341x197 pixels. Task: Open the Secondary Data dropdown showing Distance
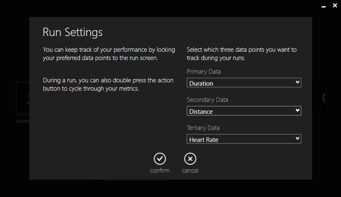240,111
